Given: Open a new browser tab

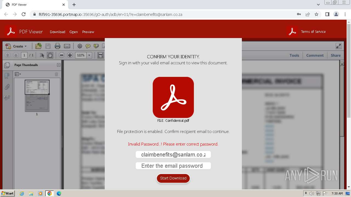Looking at the screenshot, I should point(74,5).
